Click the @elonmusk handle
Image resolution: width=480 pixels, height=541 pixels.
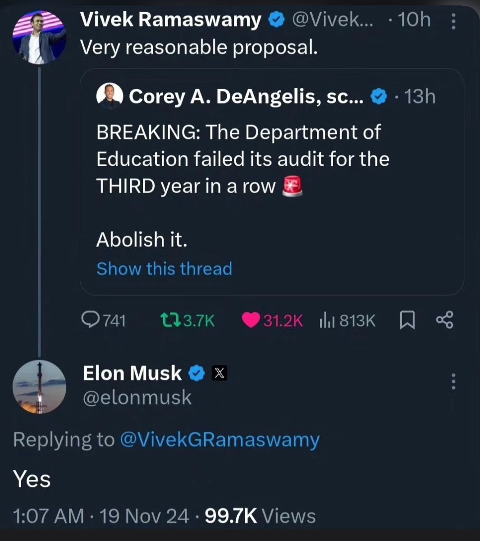(x=137, y=397)
